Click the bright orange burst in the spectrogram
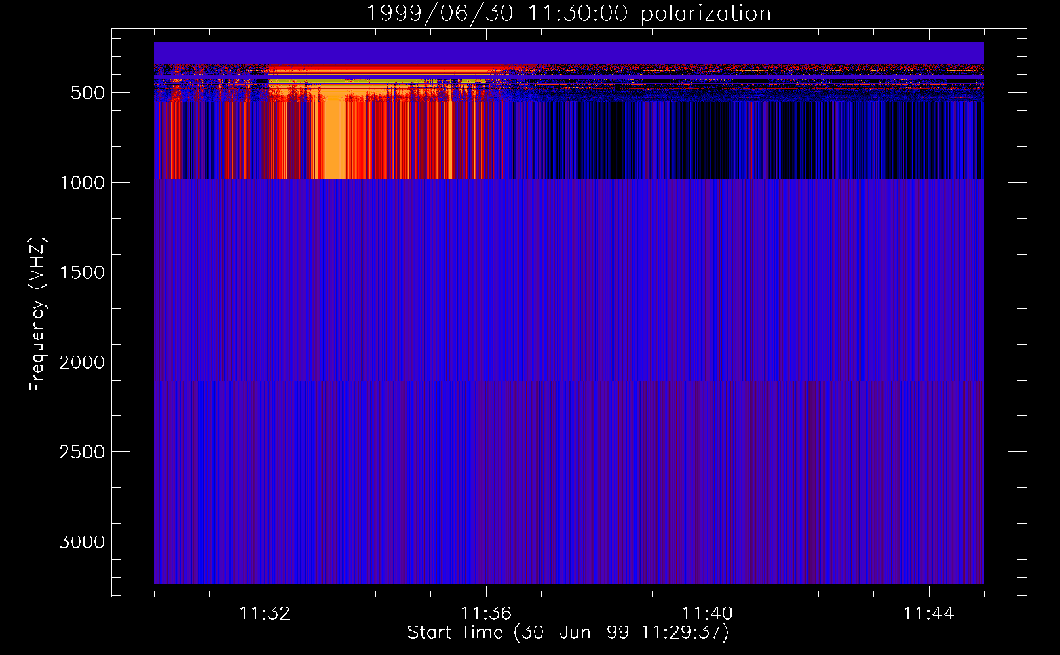This screenshot has width=1060, height=655. tap(335, 134)
